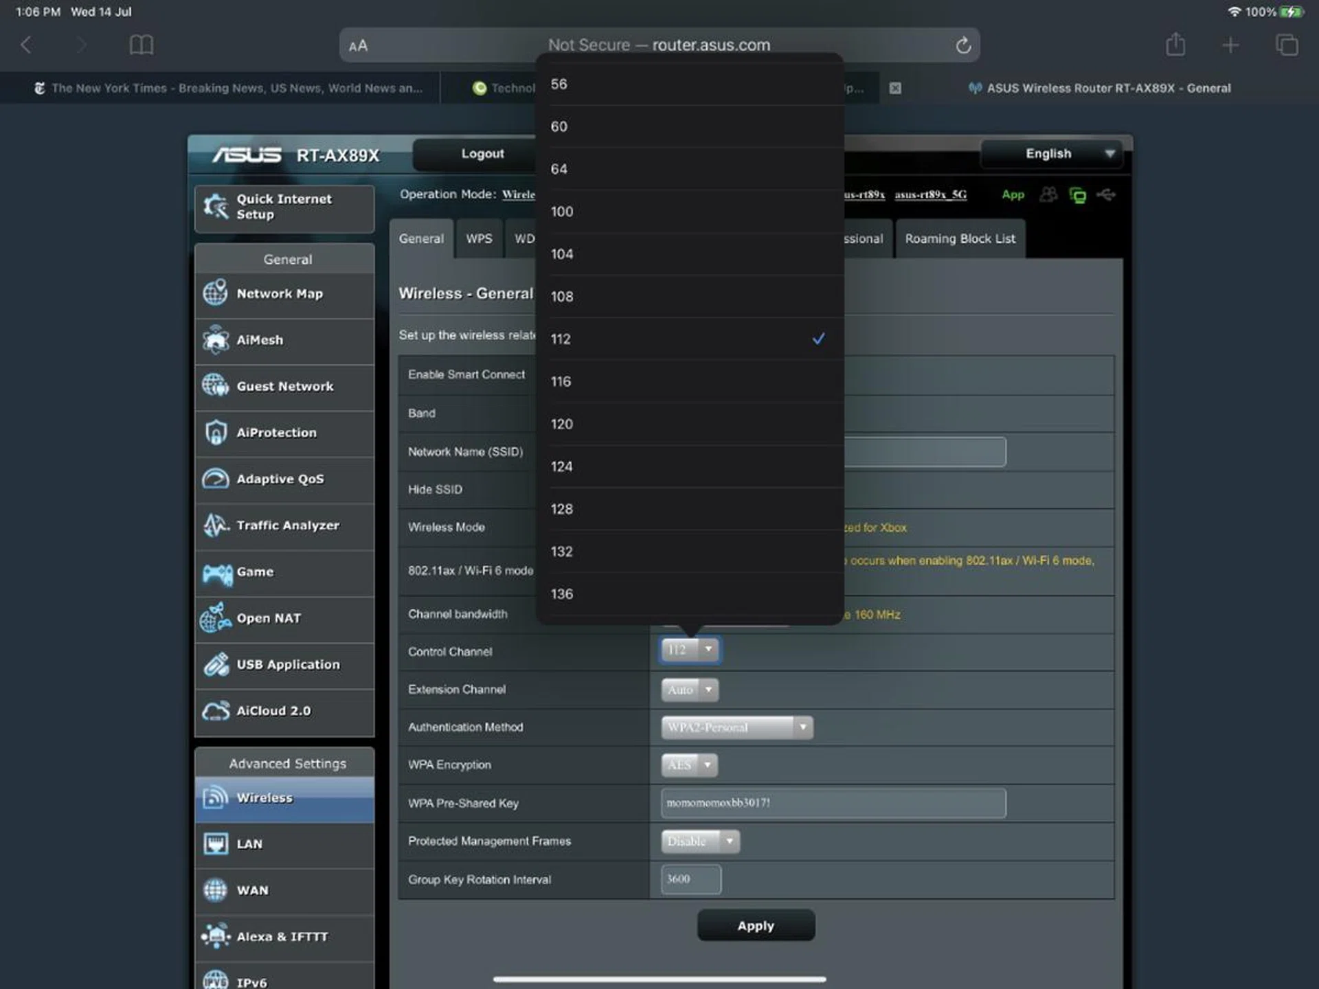
Task: Tap Safari share icon
Action: [1175, 45]
